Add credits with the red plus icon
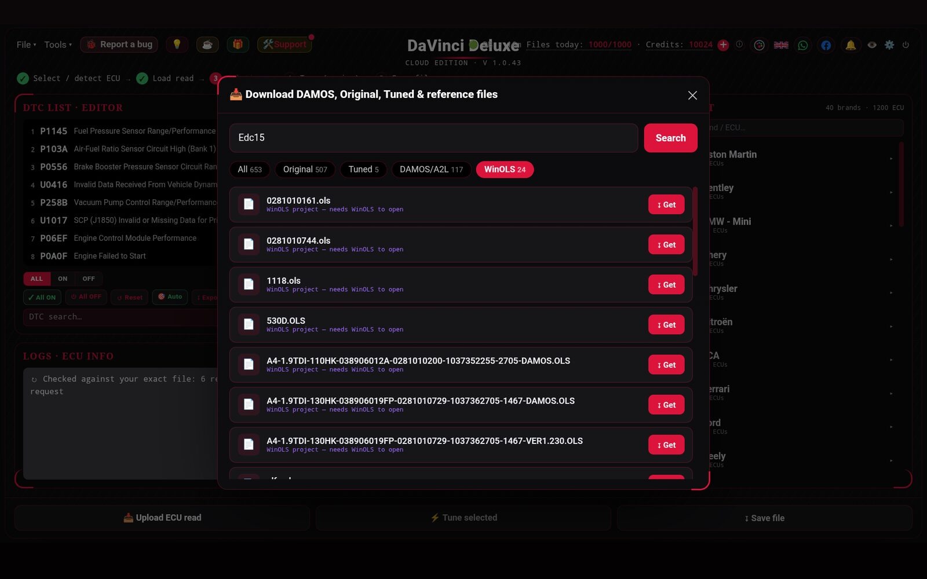This screenshot has width=927, height=579. [x=723, y=45]
